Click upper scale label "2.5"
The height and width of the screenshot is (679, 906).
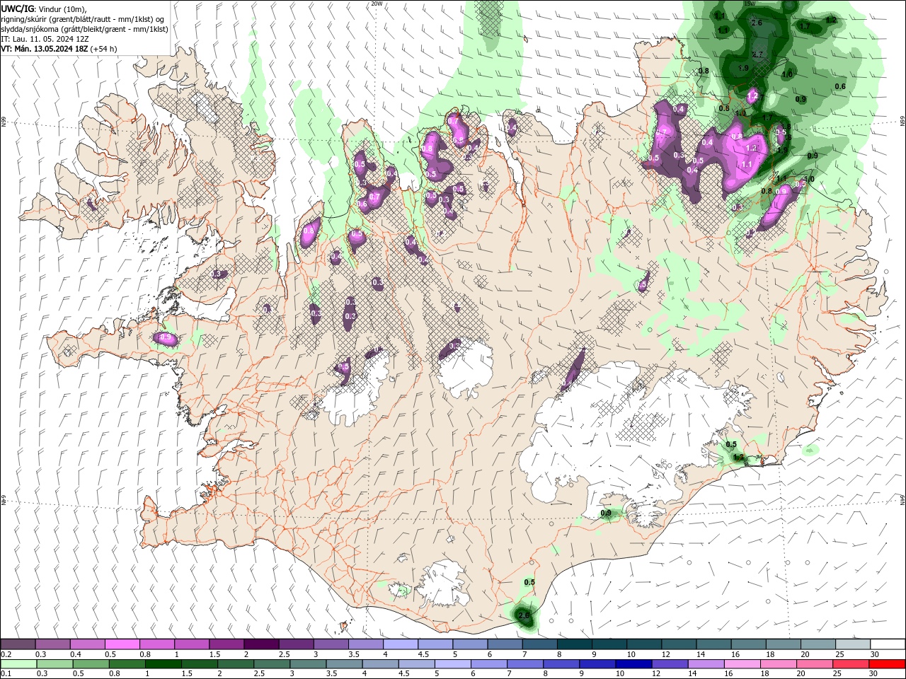(285, 654)
